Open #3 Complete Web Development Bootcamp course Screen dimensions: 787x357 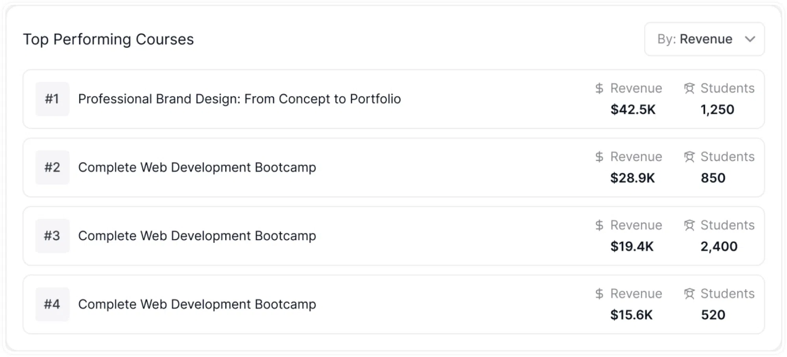(x=197, y=236)
